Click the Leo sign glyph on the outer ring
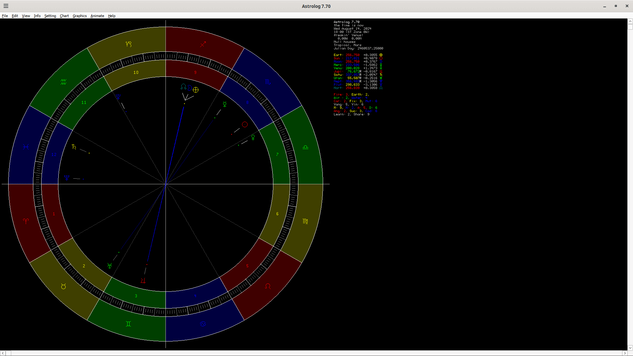 click(x=268, y=286)
